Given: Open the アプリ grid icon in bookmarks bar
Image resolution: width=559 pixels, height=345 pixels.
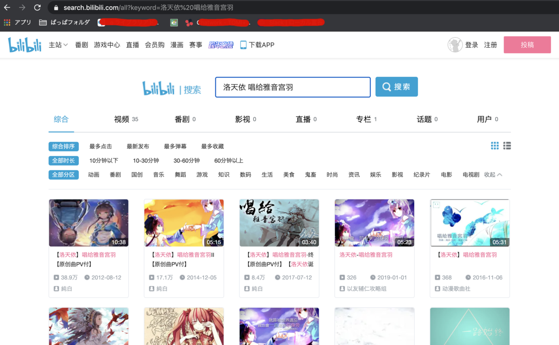Looking at the screenshot, I should click(x=7, y=22).
